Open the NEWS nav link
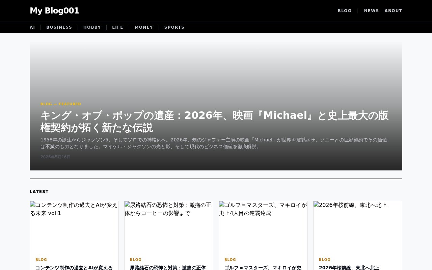 pyautogui.click(x=371, y=11)
